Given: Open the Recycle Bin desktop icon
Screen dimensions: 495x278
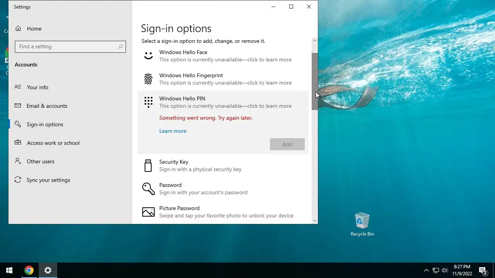Looking at the screenshot, I should [362, 224].
